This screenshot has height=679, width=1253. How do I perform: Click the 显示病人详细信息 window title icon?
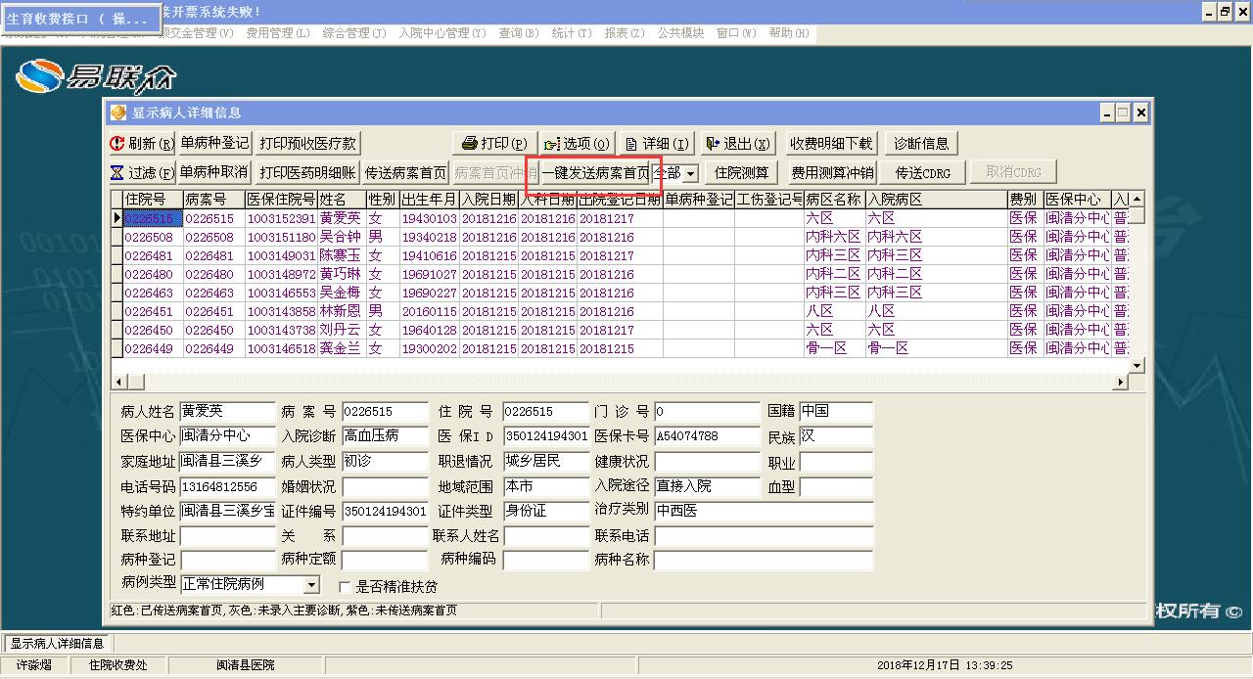tap(118, 113)
